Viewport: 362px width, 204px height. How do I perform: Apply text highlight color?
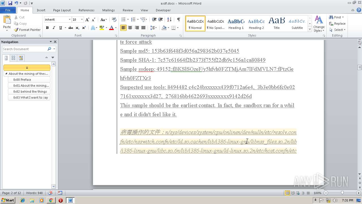click(102, 28)
